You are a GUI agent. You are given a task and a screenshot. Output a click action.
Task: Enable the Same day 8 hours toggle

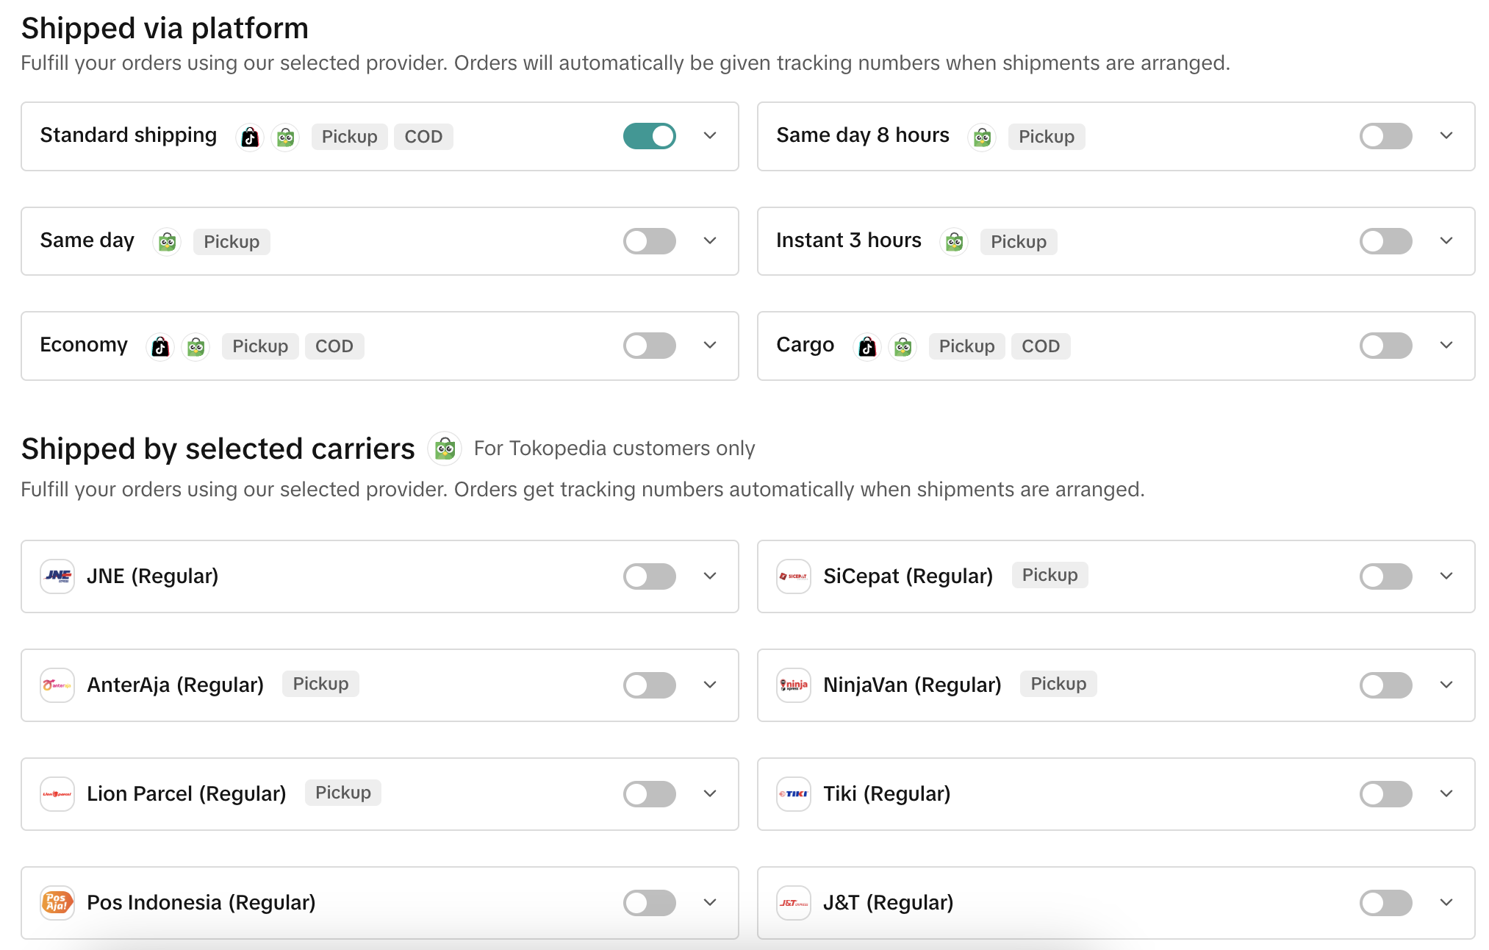(1385, 137)
